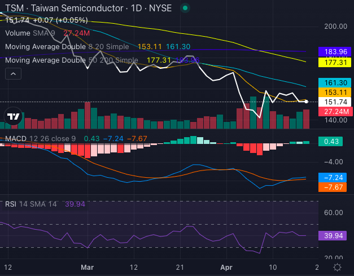354x276 pixels.
Task: Select the MACD 12 26 indicator legend
Action: (40, 138)
